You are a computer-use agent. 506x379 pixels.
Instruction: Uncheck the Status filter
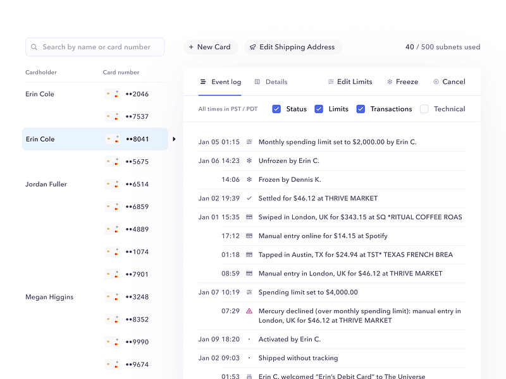click(x=276, y=109)
